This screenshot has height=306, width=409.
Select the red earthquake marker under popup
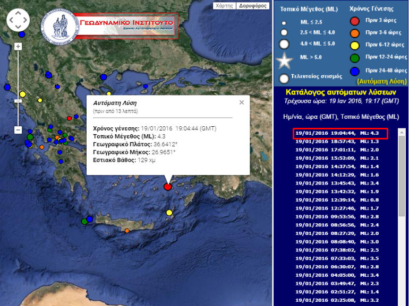coord(168,186)
